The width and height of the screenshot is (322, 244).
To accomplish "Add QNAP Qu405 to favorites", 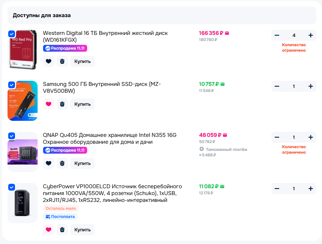I will click(x=49, y=163).
